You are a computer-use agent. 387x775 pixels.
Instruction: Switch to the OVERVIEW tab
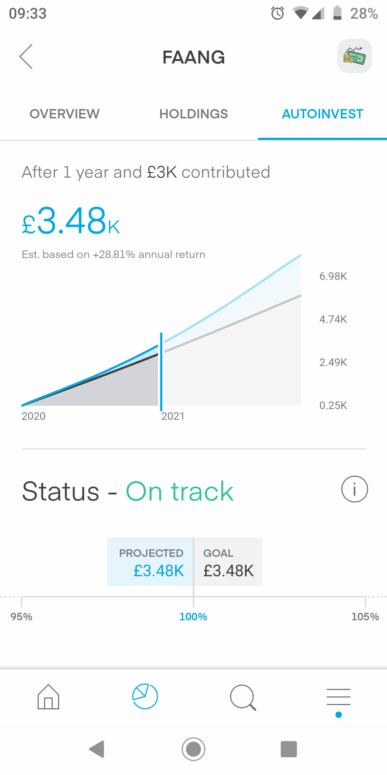pyautogui.click(x=64, y=114)
